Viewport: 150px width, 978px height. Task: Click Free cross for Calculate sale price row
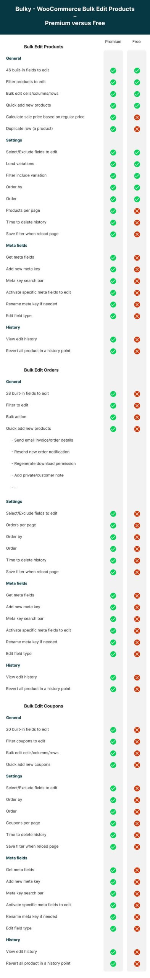(137, 117)
